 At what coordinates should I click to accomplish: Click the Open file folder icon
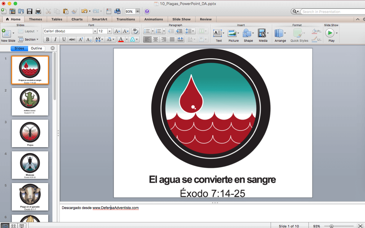point(21,11)
